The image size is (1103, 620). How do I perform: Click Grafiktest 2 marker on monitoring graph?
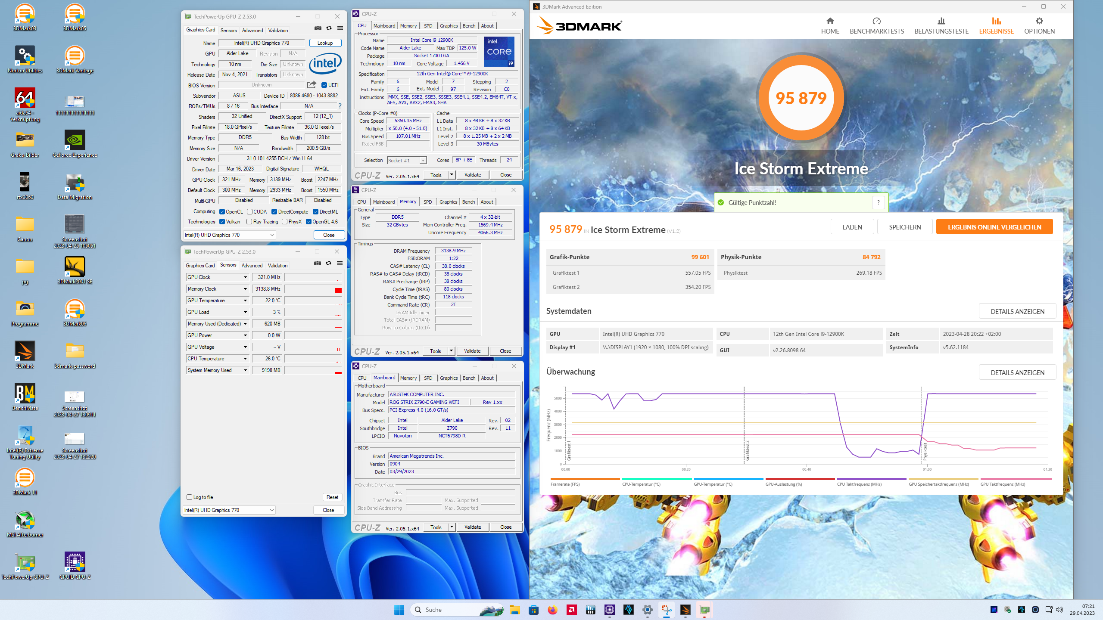tap(747, 450)
